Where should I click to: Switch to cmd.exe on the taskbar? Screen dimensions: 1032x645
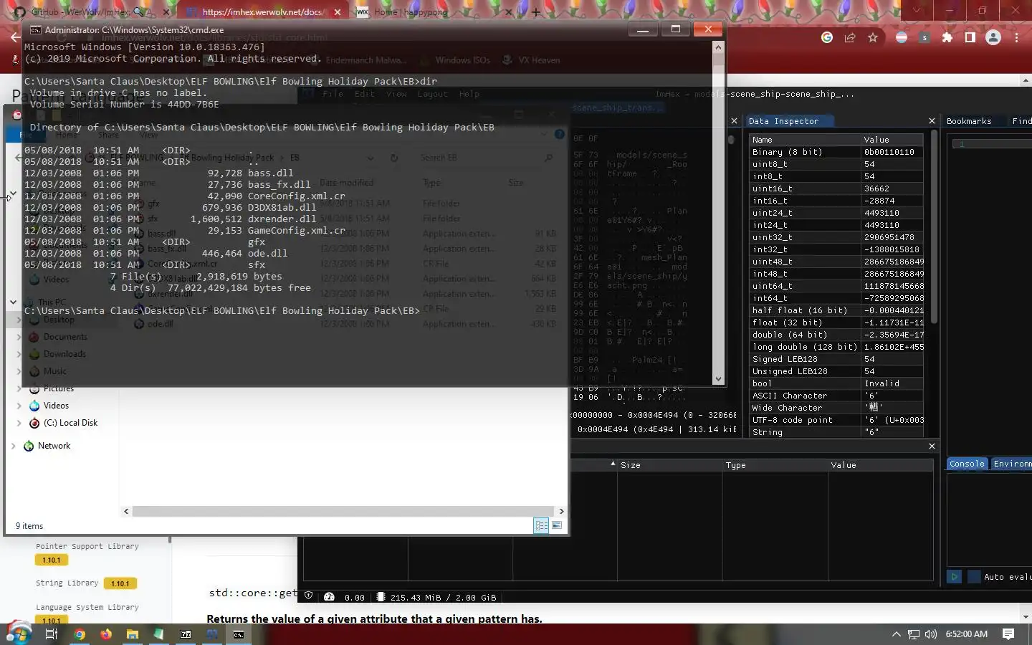(x=239, y=634)
